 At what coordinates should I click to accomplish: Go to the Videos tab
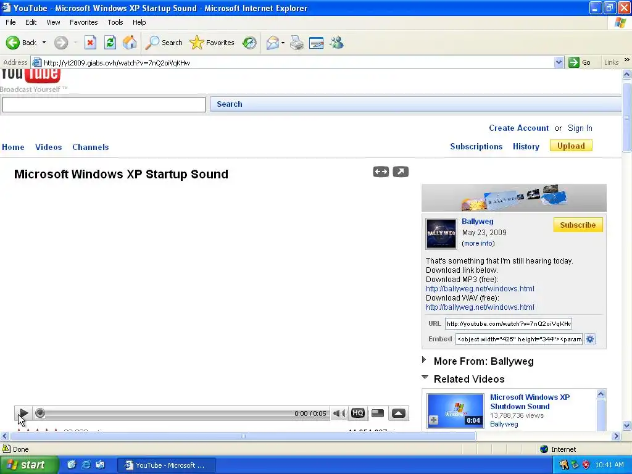48,147
